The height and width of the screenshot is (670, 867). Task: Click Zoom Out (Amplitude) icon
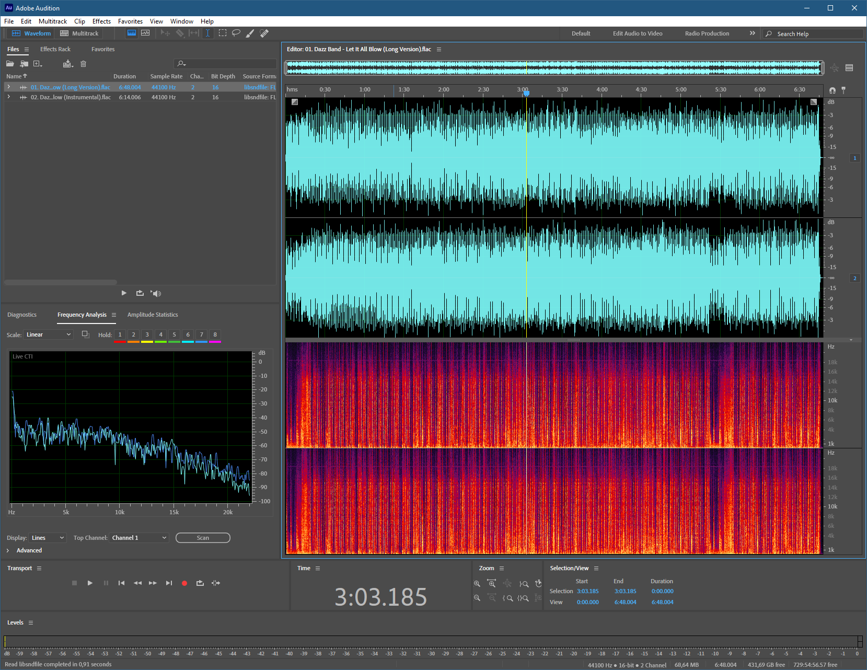pyautogui.click(x=477, y=598)
